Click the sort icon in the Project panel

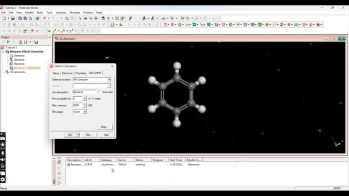(26, 42)
